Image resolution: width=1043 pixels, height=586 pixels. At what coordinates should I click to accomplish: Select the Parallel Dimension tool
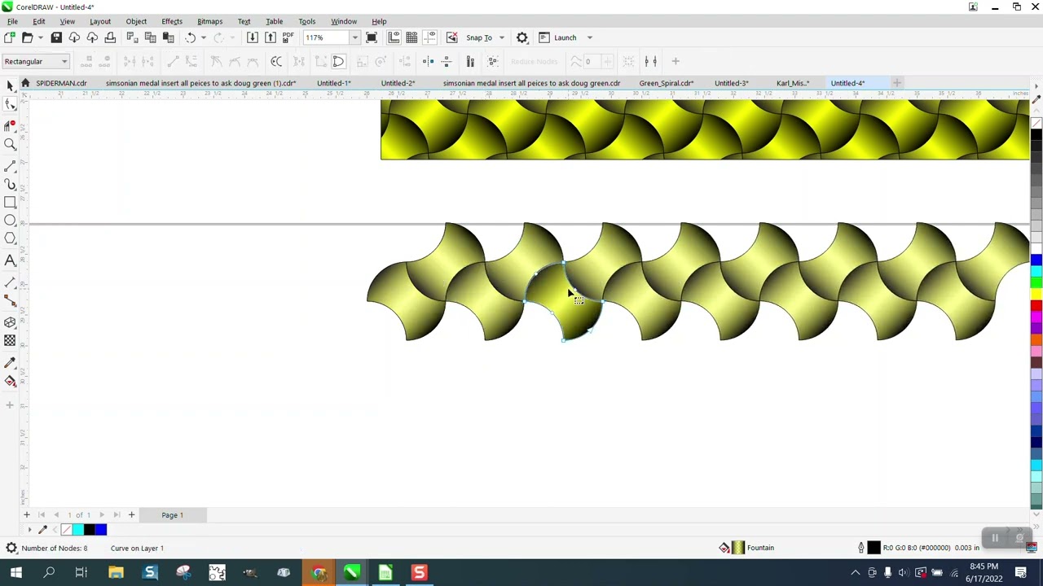coord(10,282)
